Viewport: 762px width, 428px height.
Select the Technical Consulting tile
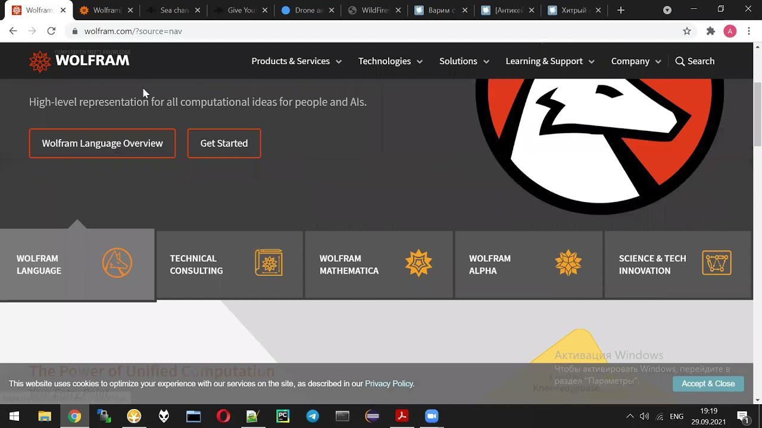[x=230, y=265]
